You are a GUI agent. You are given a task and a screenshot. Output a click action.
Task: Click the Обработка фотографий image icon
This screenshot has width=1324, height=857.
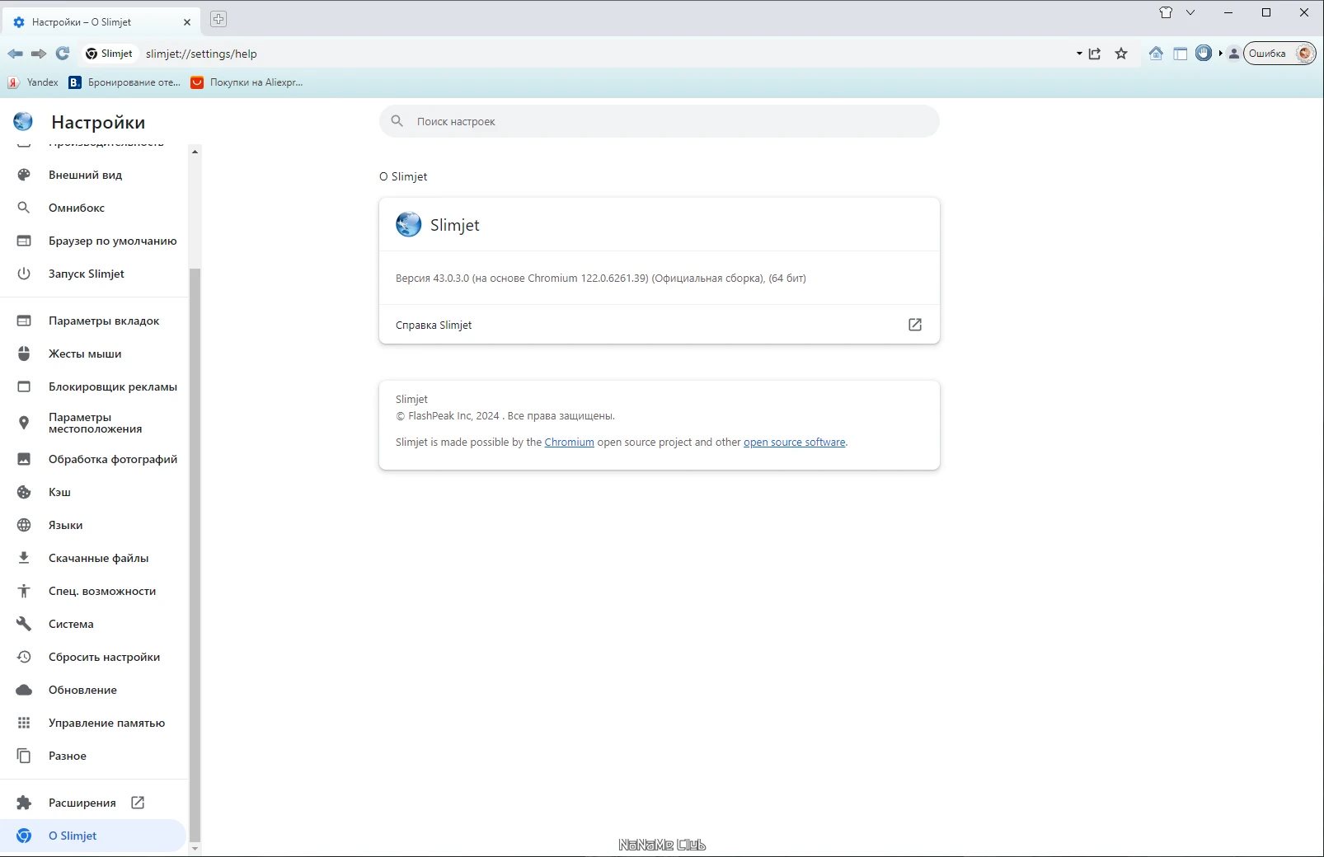click(x=24, y=459)
